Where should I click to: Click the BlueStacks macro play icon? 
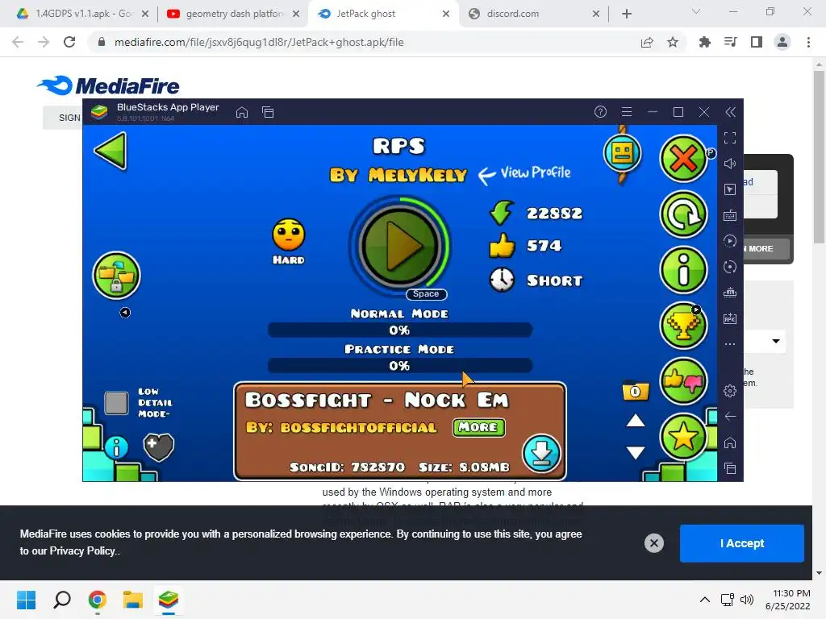click(729, 241)
